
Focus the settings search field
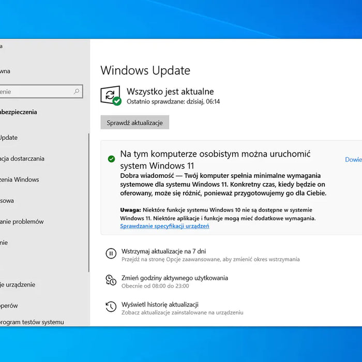(40, 92)
